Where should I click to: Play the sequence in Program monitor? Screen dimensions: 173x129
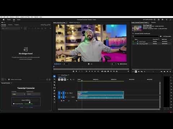92,71
